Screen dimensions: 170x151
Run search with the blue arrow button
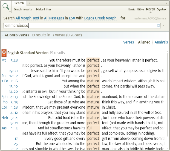[x=159, y=25]
